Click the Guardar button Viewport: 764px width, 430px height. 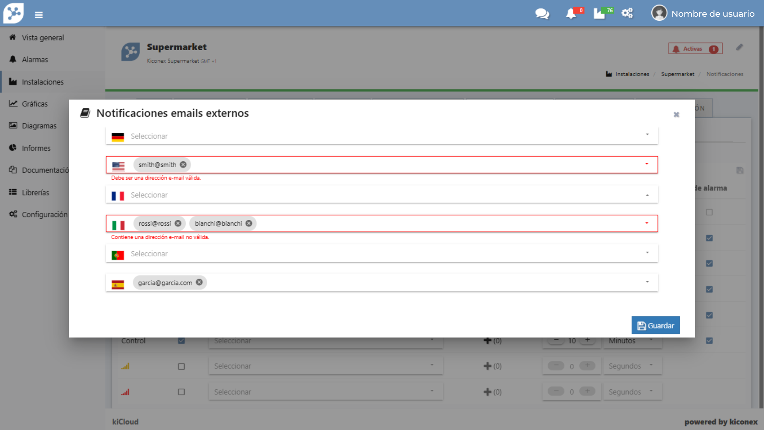655,325
